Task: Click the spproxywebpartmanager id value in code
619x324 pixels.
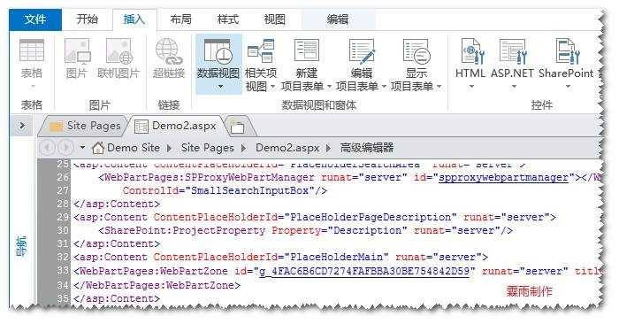Action: point(503,177)
